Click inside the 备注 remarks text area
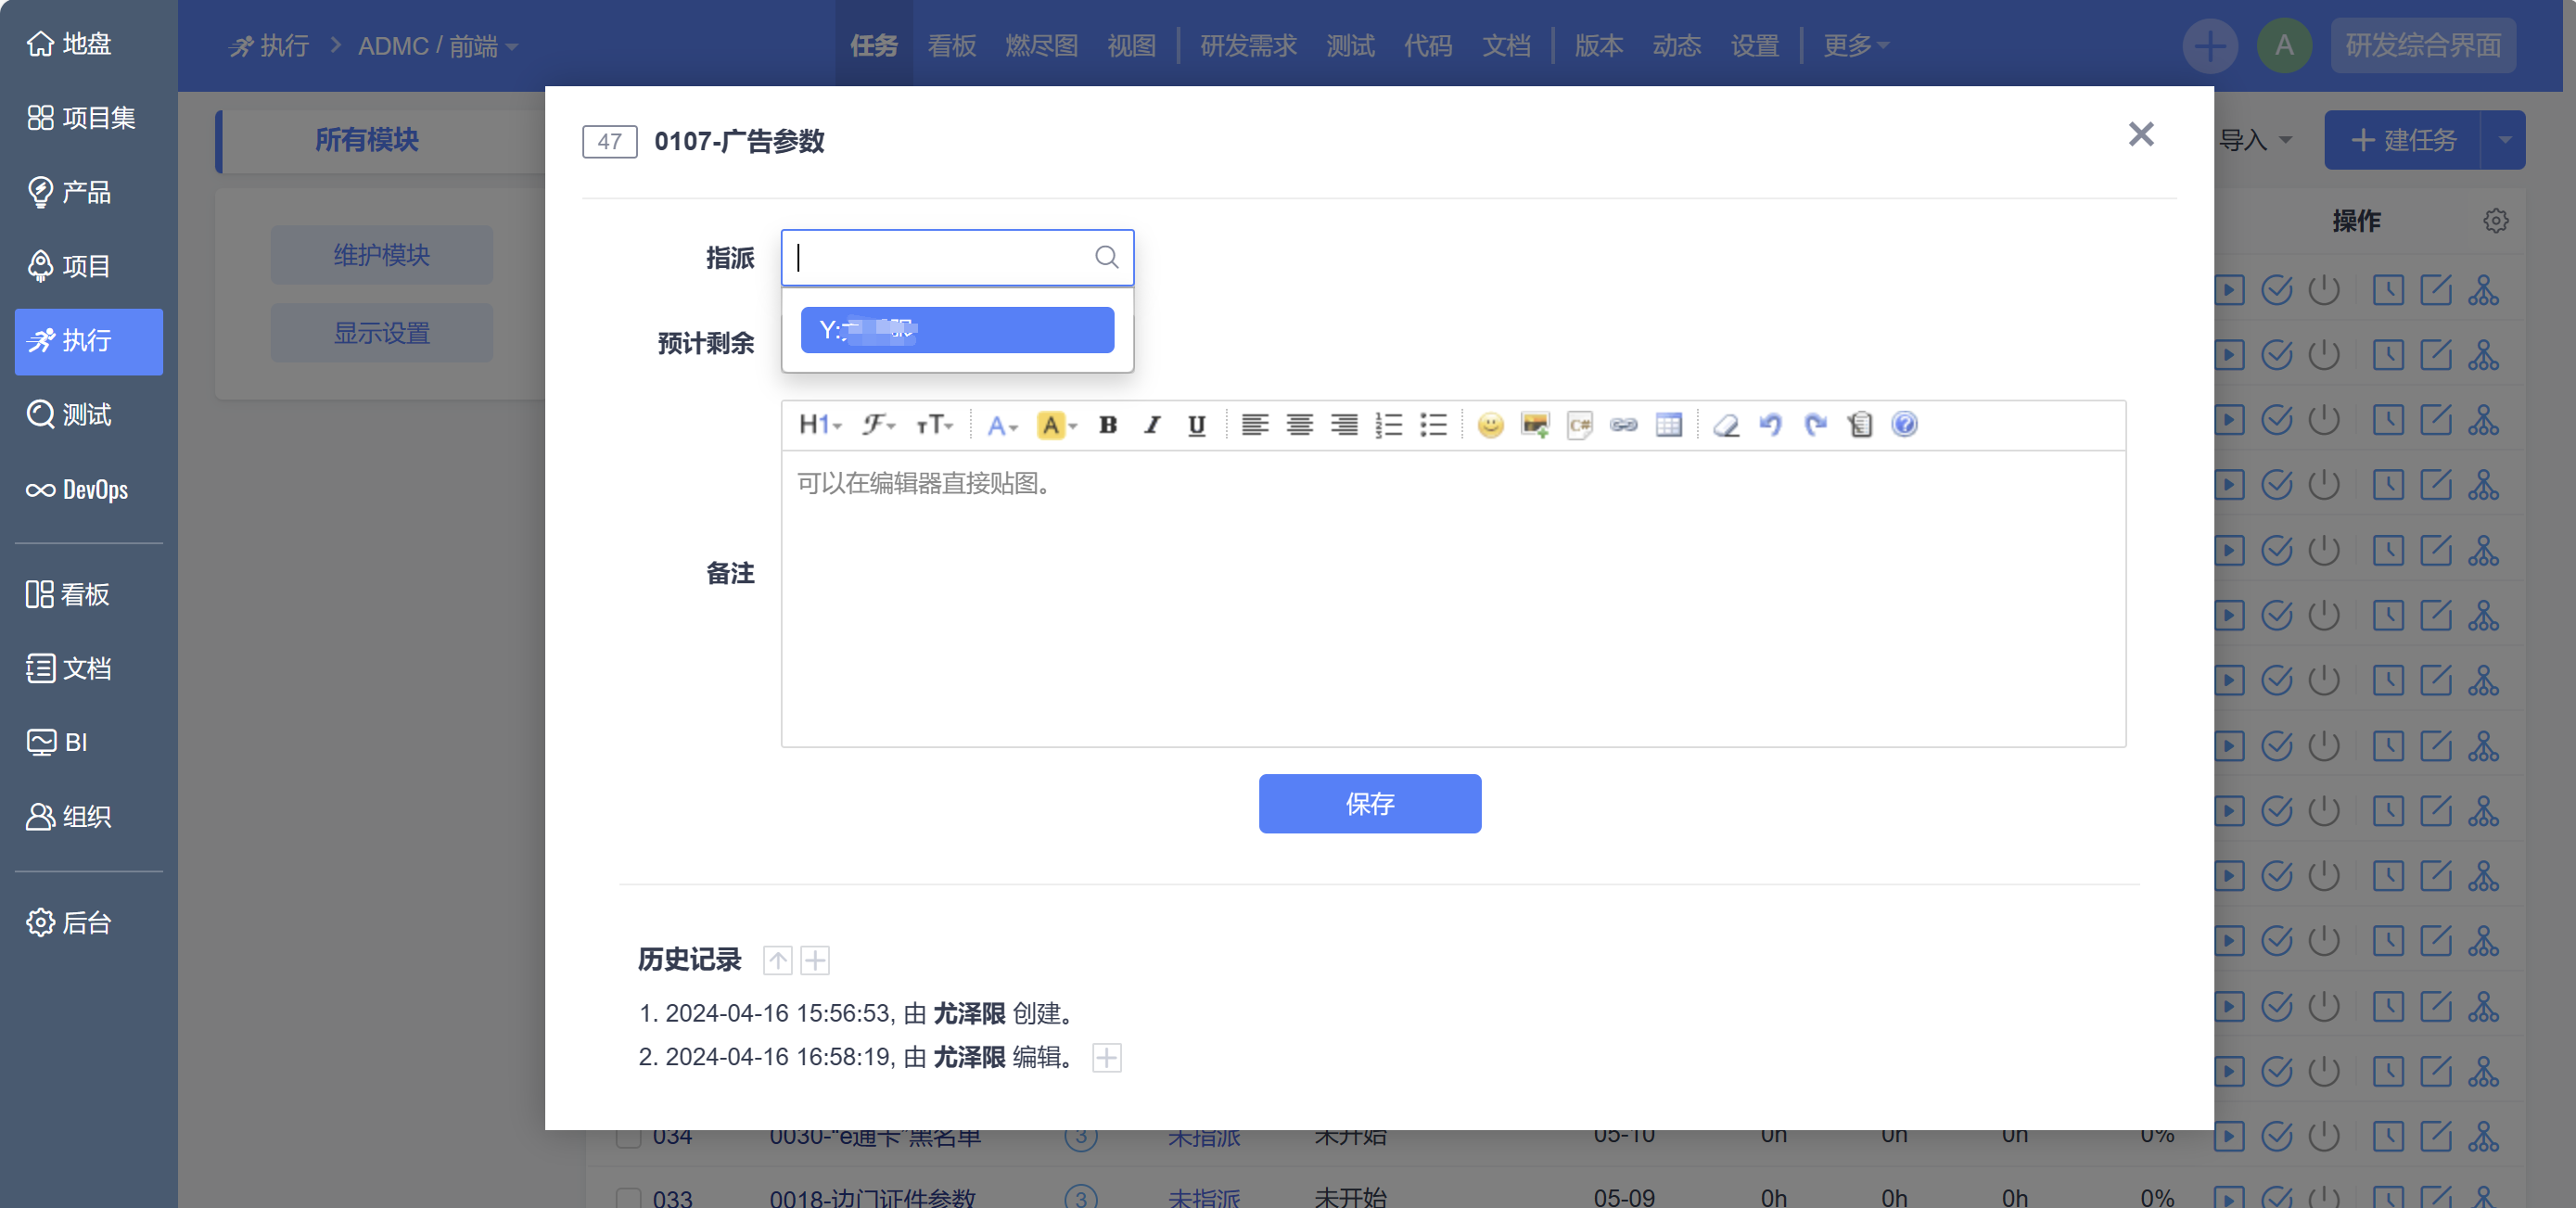 [x=1452, y=598]
